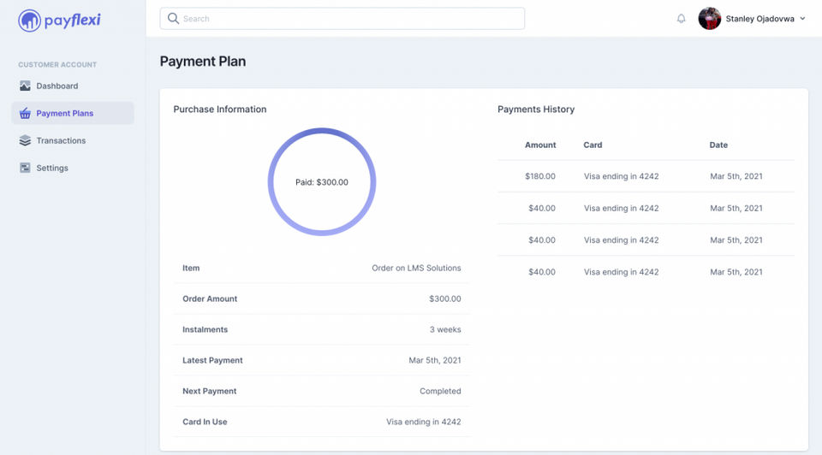Screen dimensions: 822x455
Task: Open the Settings sidebar icon
Action: pos(25,168)
